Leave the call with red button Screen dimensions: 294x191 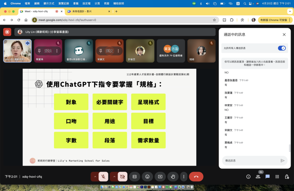[x=196, y=177]
